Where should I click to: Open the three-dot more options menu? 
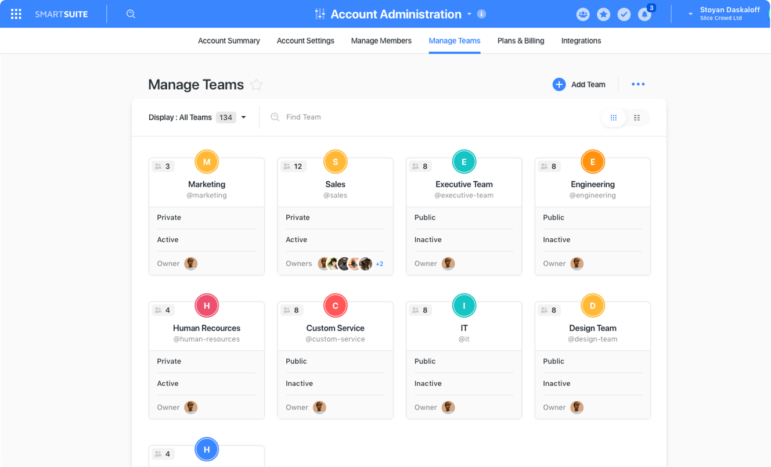coord(638,84)
